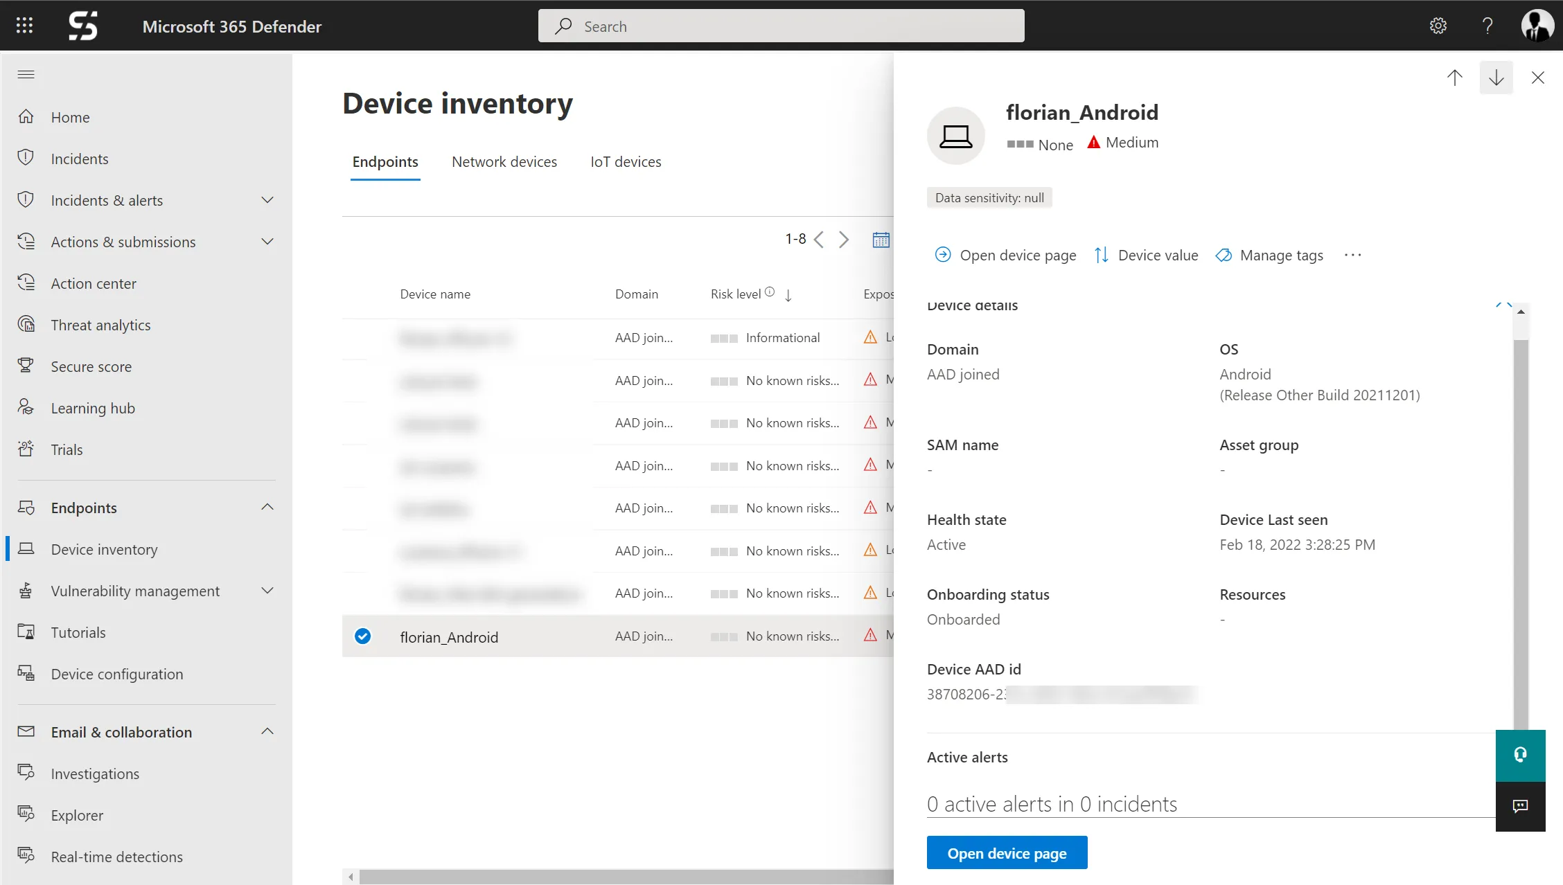1563x885 pixels.
Task: Expand Incidents & alerts chevron
Action: (267, 200)
